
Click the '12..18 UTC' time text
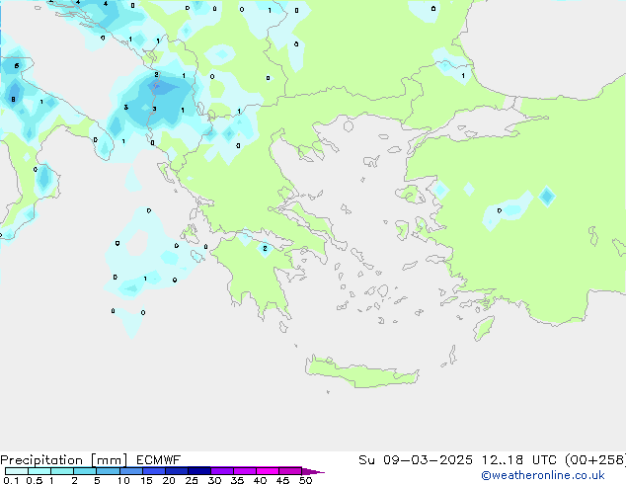point(518,460)
